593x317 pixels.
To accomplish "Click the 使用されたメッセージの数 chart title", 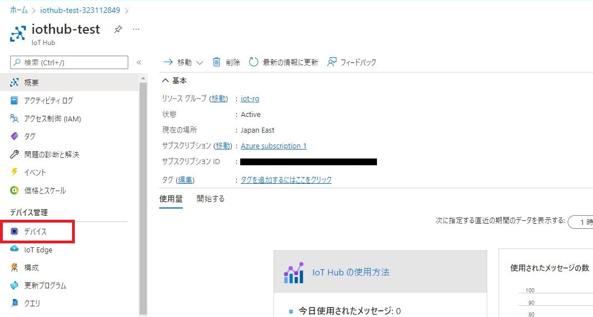I will 550,268.
